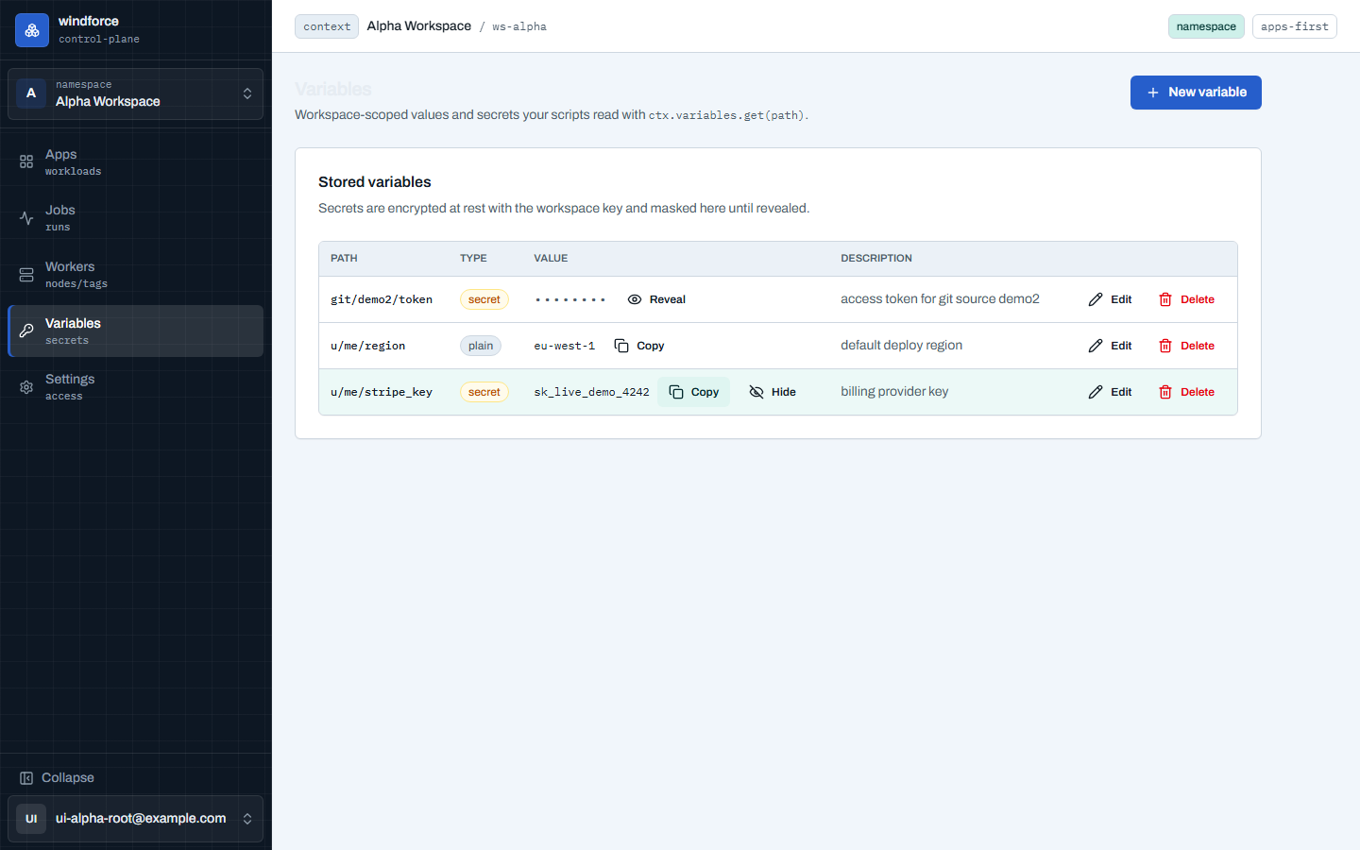
Task: Create a New variable
Action: point(1196,93)
